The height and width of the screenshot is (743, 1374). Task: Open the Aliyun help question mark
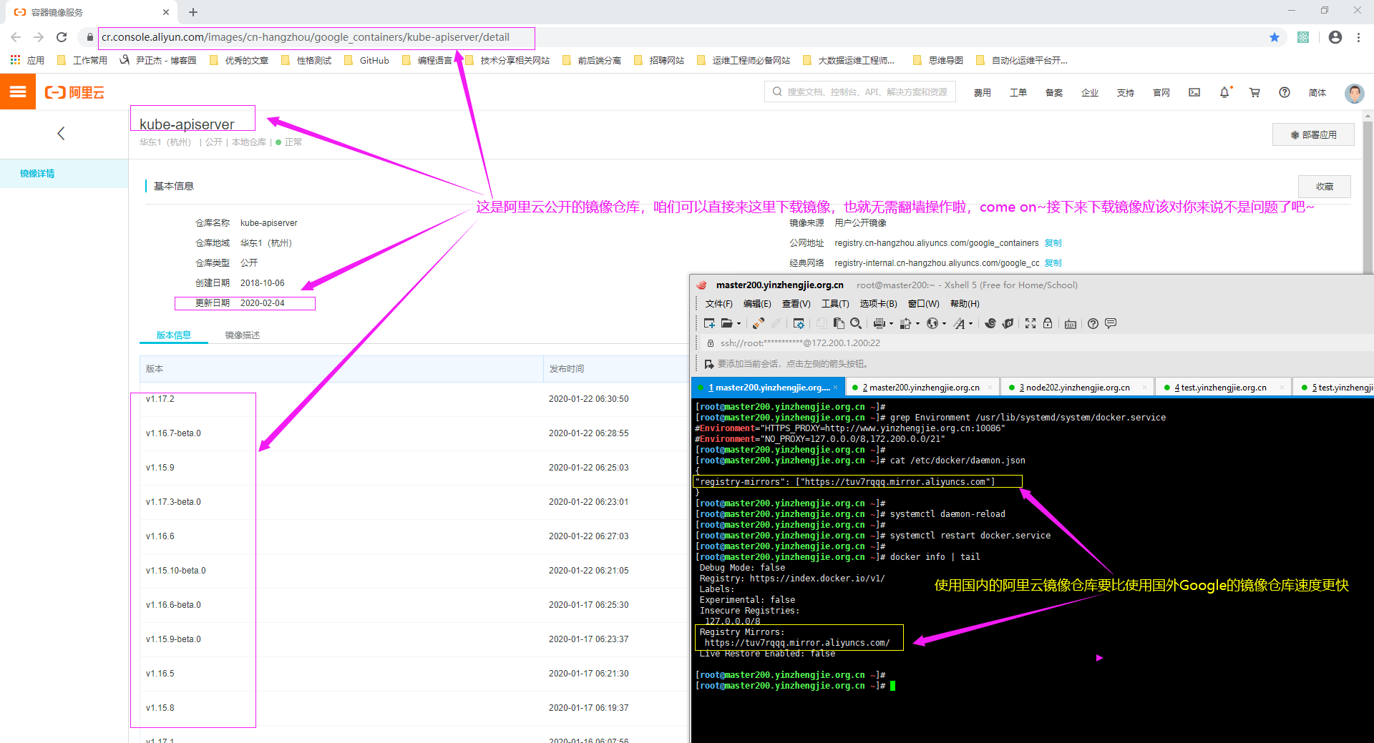tap(1285, 92)
